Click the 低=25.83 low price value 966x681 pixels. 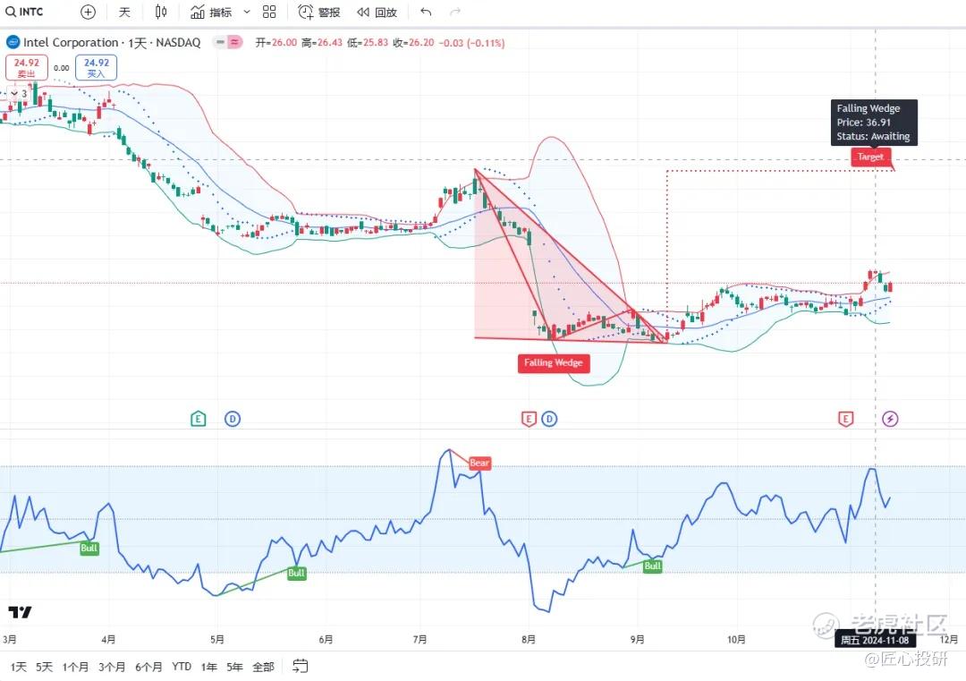tap(368, 43)
